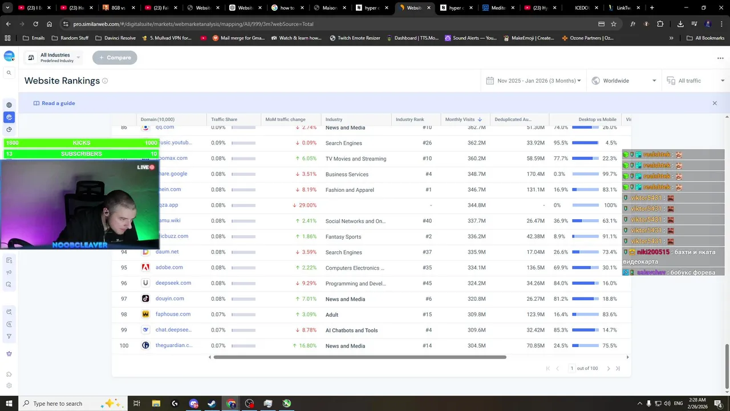Screen dimensions: 730x411
Task: Jump to the last results page arrow
Action: point(618,369)
